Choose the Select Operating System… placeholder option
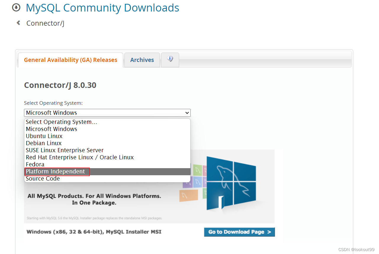The width and height of the screenshot is (379, 254). tap(107, 122)
